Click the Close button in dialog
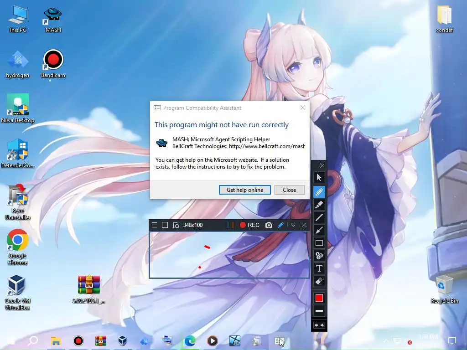This screenshot has width=467, height=350. pos(290,190)
